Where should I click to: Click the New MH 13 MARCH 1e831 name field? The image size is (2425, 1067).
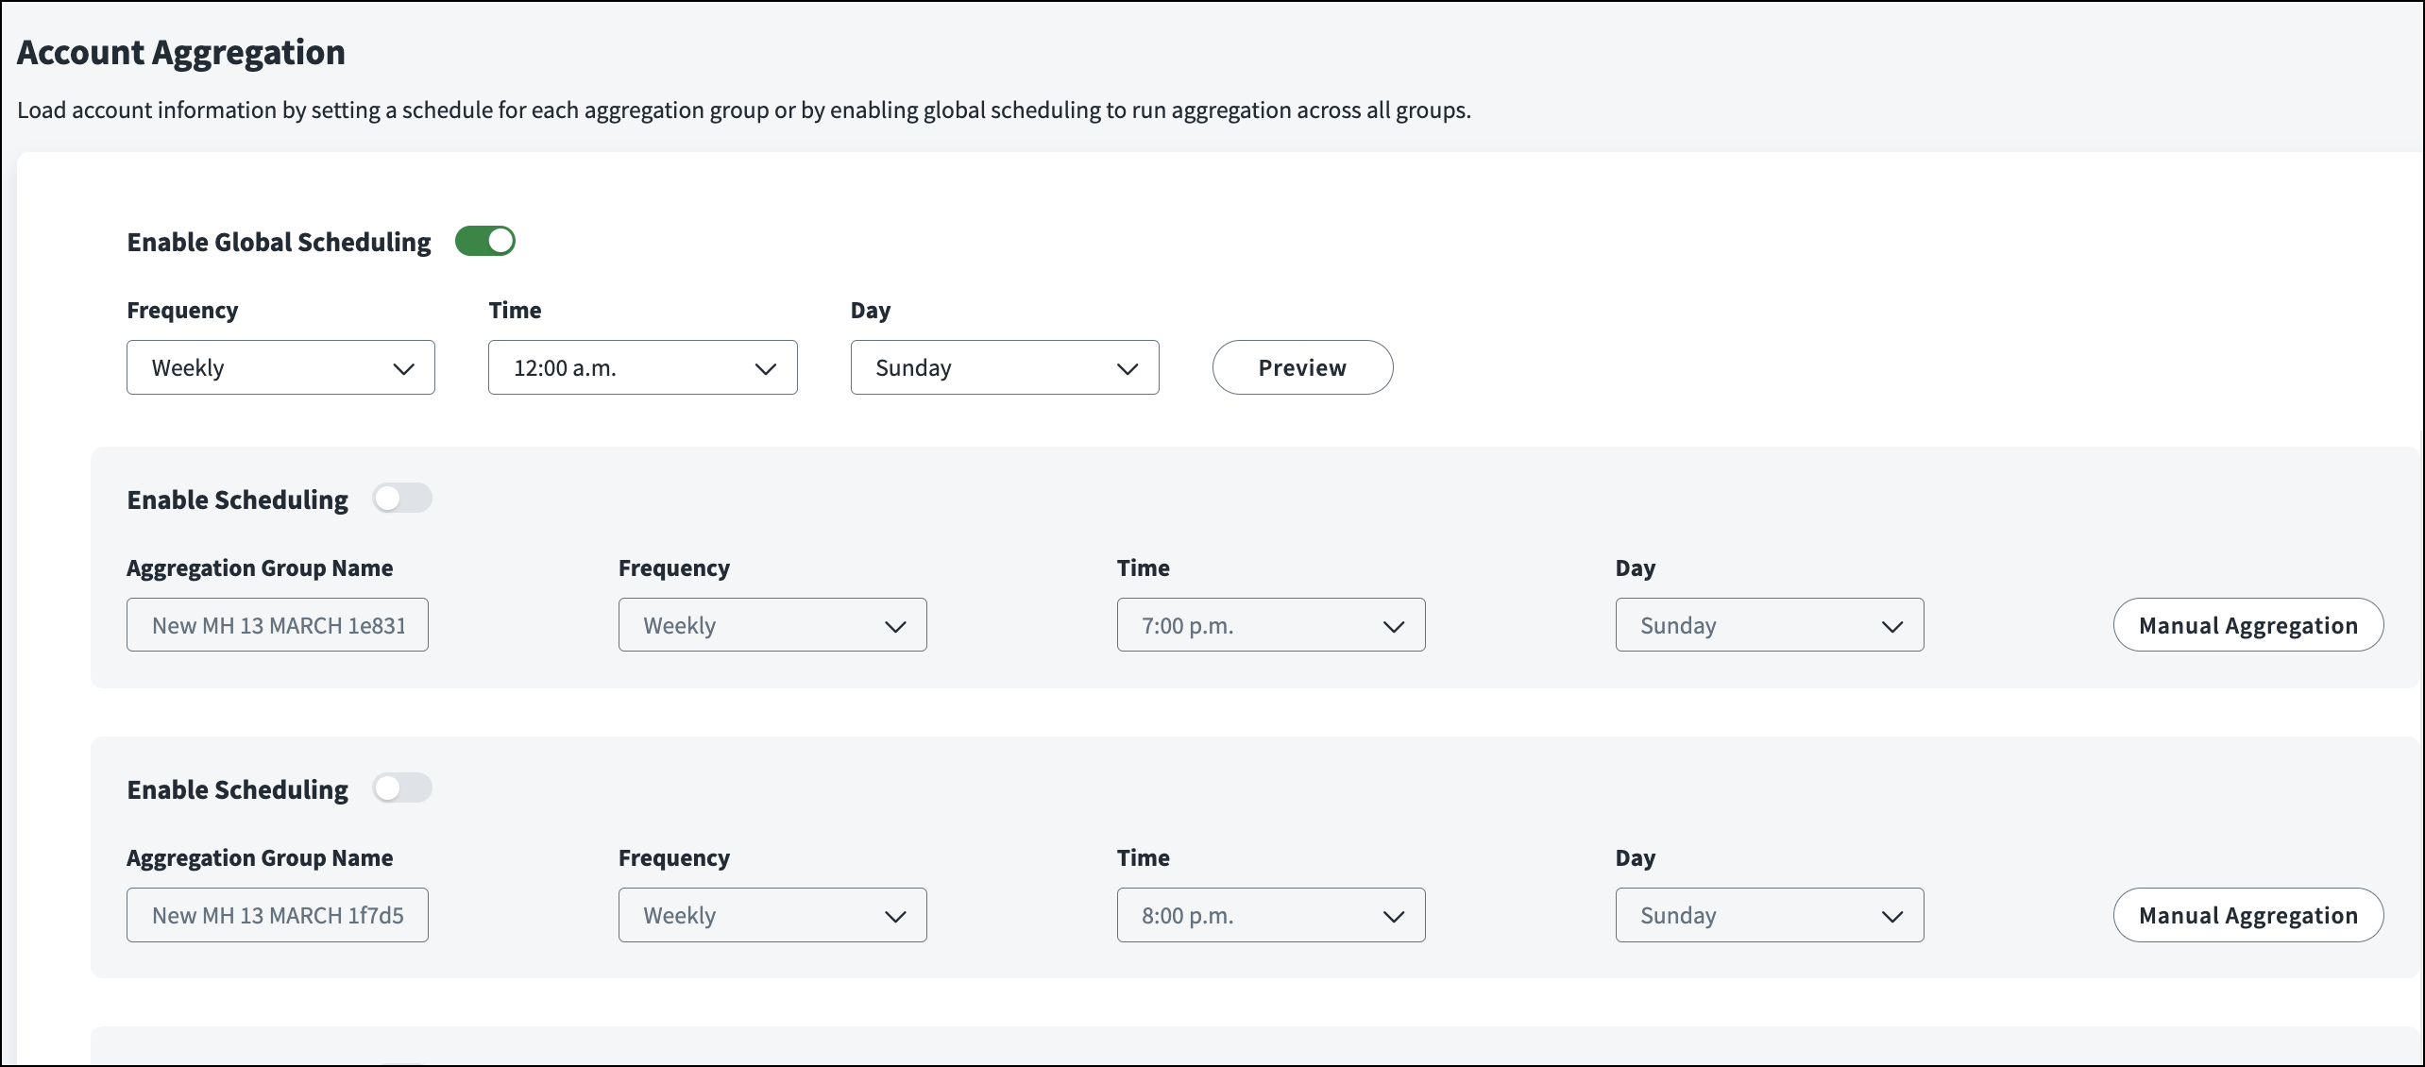[x=278, y=625]
